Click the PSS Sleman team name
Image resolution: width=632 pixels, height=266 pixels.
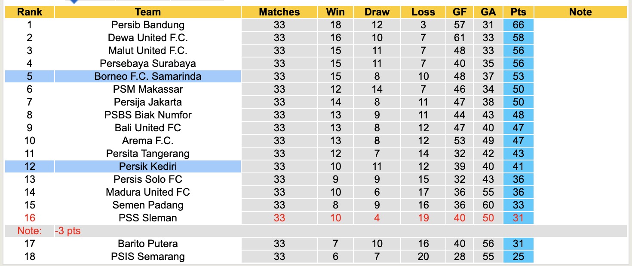tap(147, 218)
